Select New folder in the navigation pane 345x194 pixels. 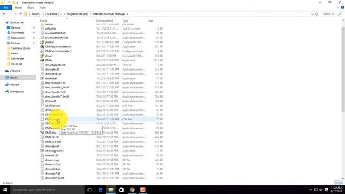(x=18, y=59)
